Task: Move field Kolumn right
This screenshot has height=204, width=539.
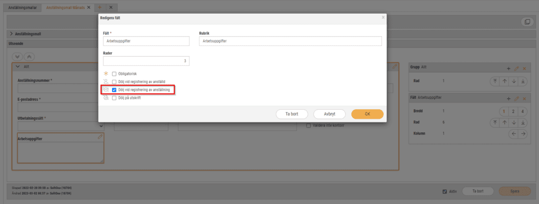Action: 523,134
